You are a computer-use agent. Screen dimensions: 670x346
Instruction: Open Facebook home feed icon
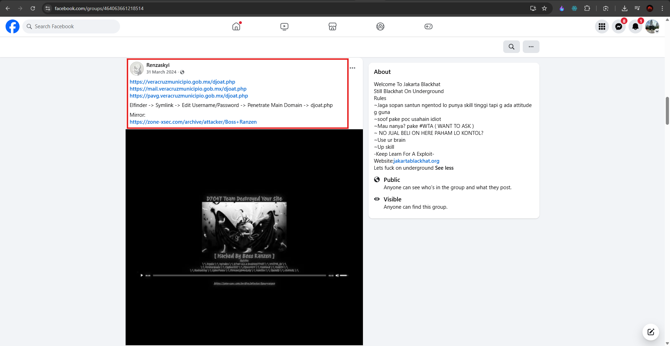[x=236, y=26]
